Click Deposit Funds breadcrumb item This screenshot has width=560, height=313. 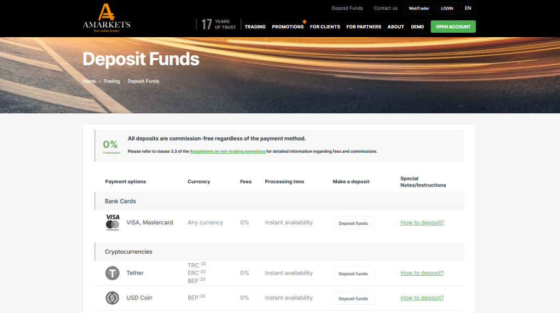click(143, 81)
